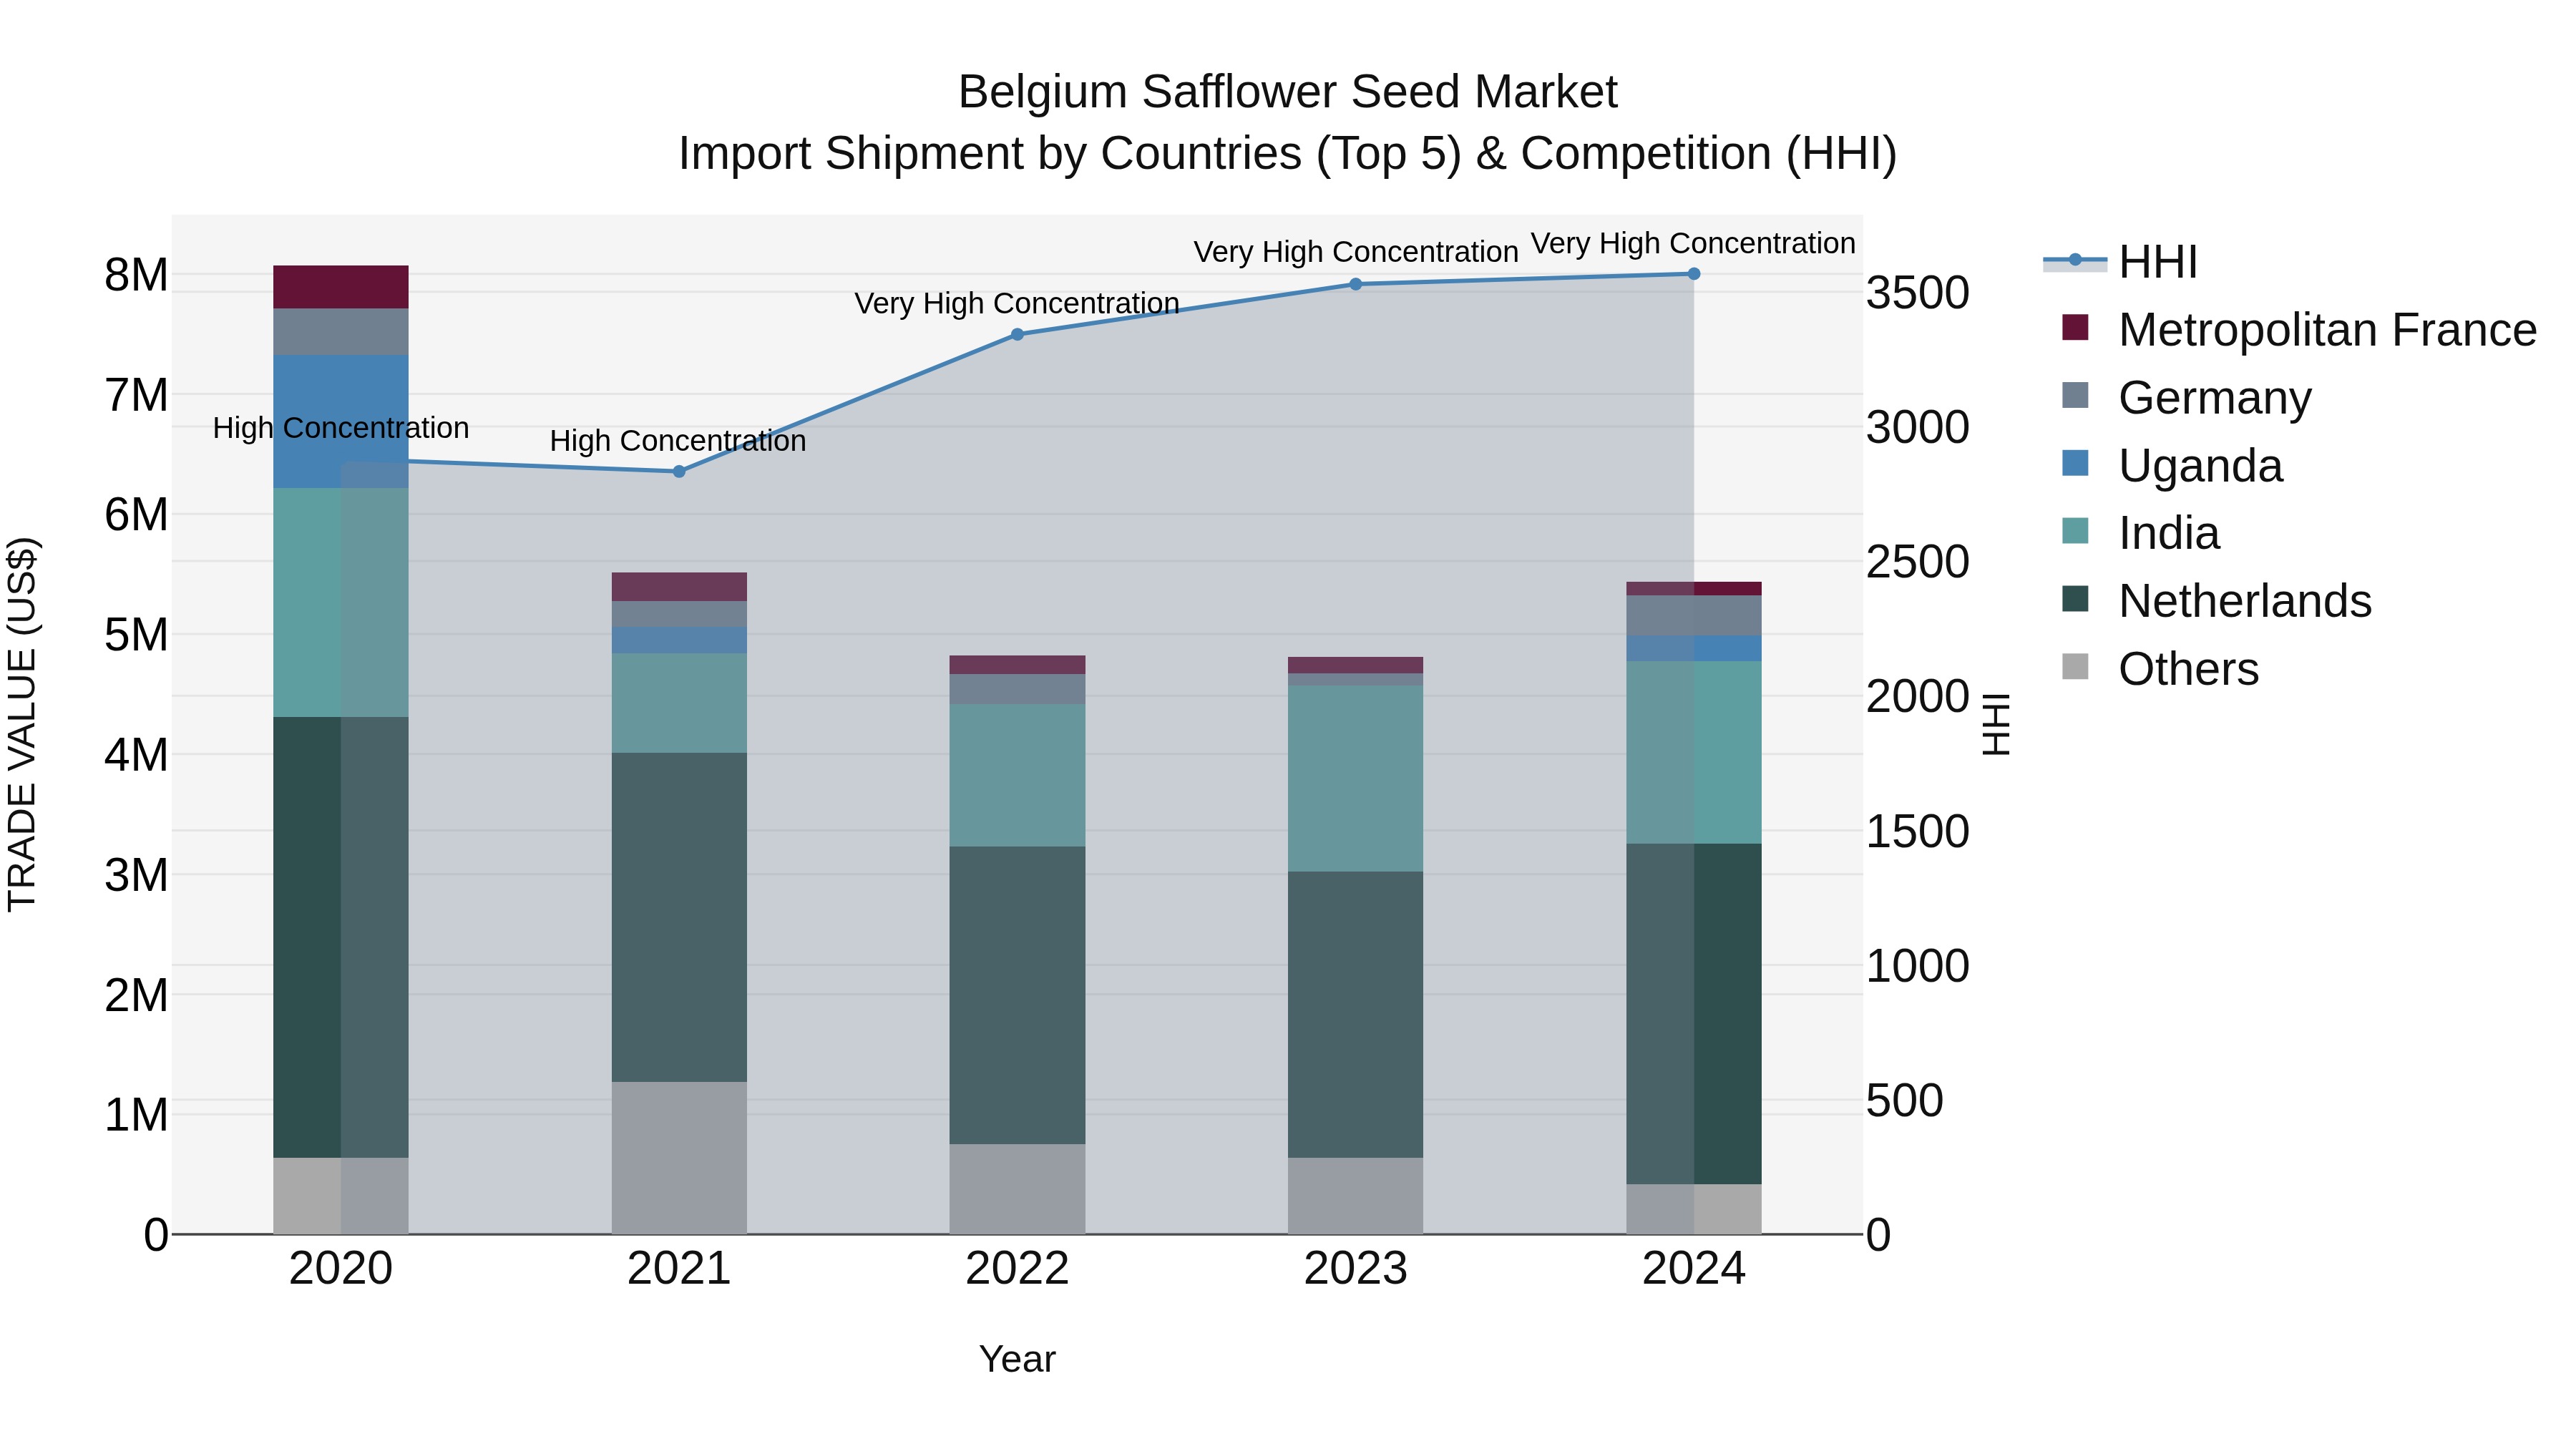
Task: Click the 8M trade value tick
Action: [x=136, y=275]
